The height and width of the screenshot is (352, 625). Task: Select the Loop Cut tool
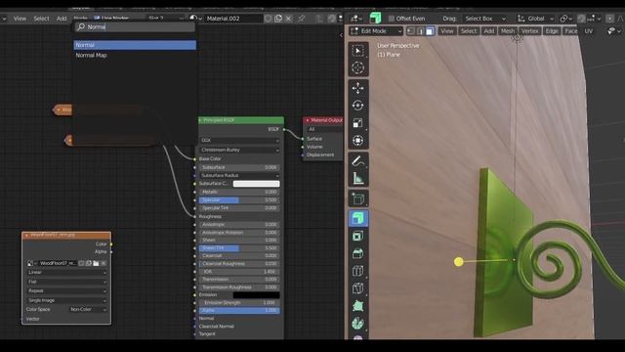coord(358,271)
